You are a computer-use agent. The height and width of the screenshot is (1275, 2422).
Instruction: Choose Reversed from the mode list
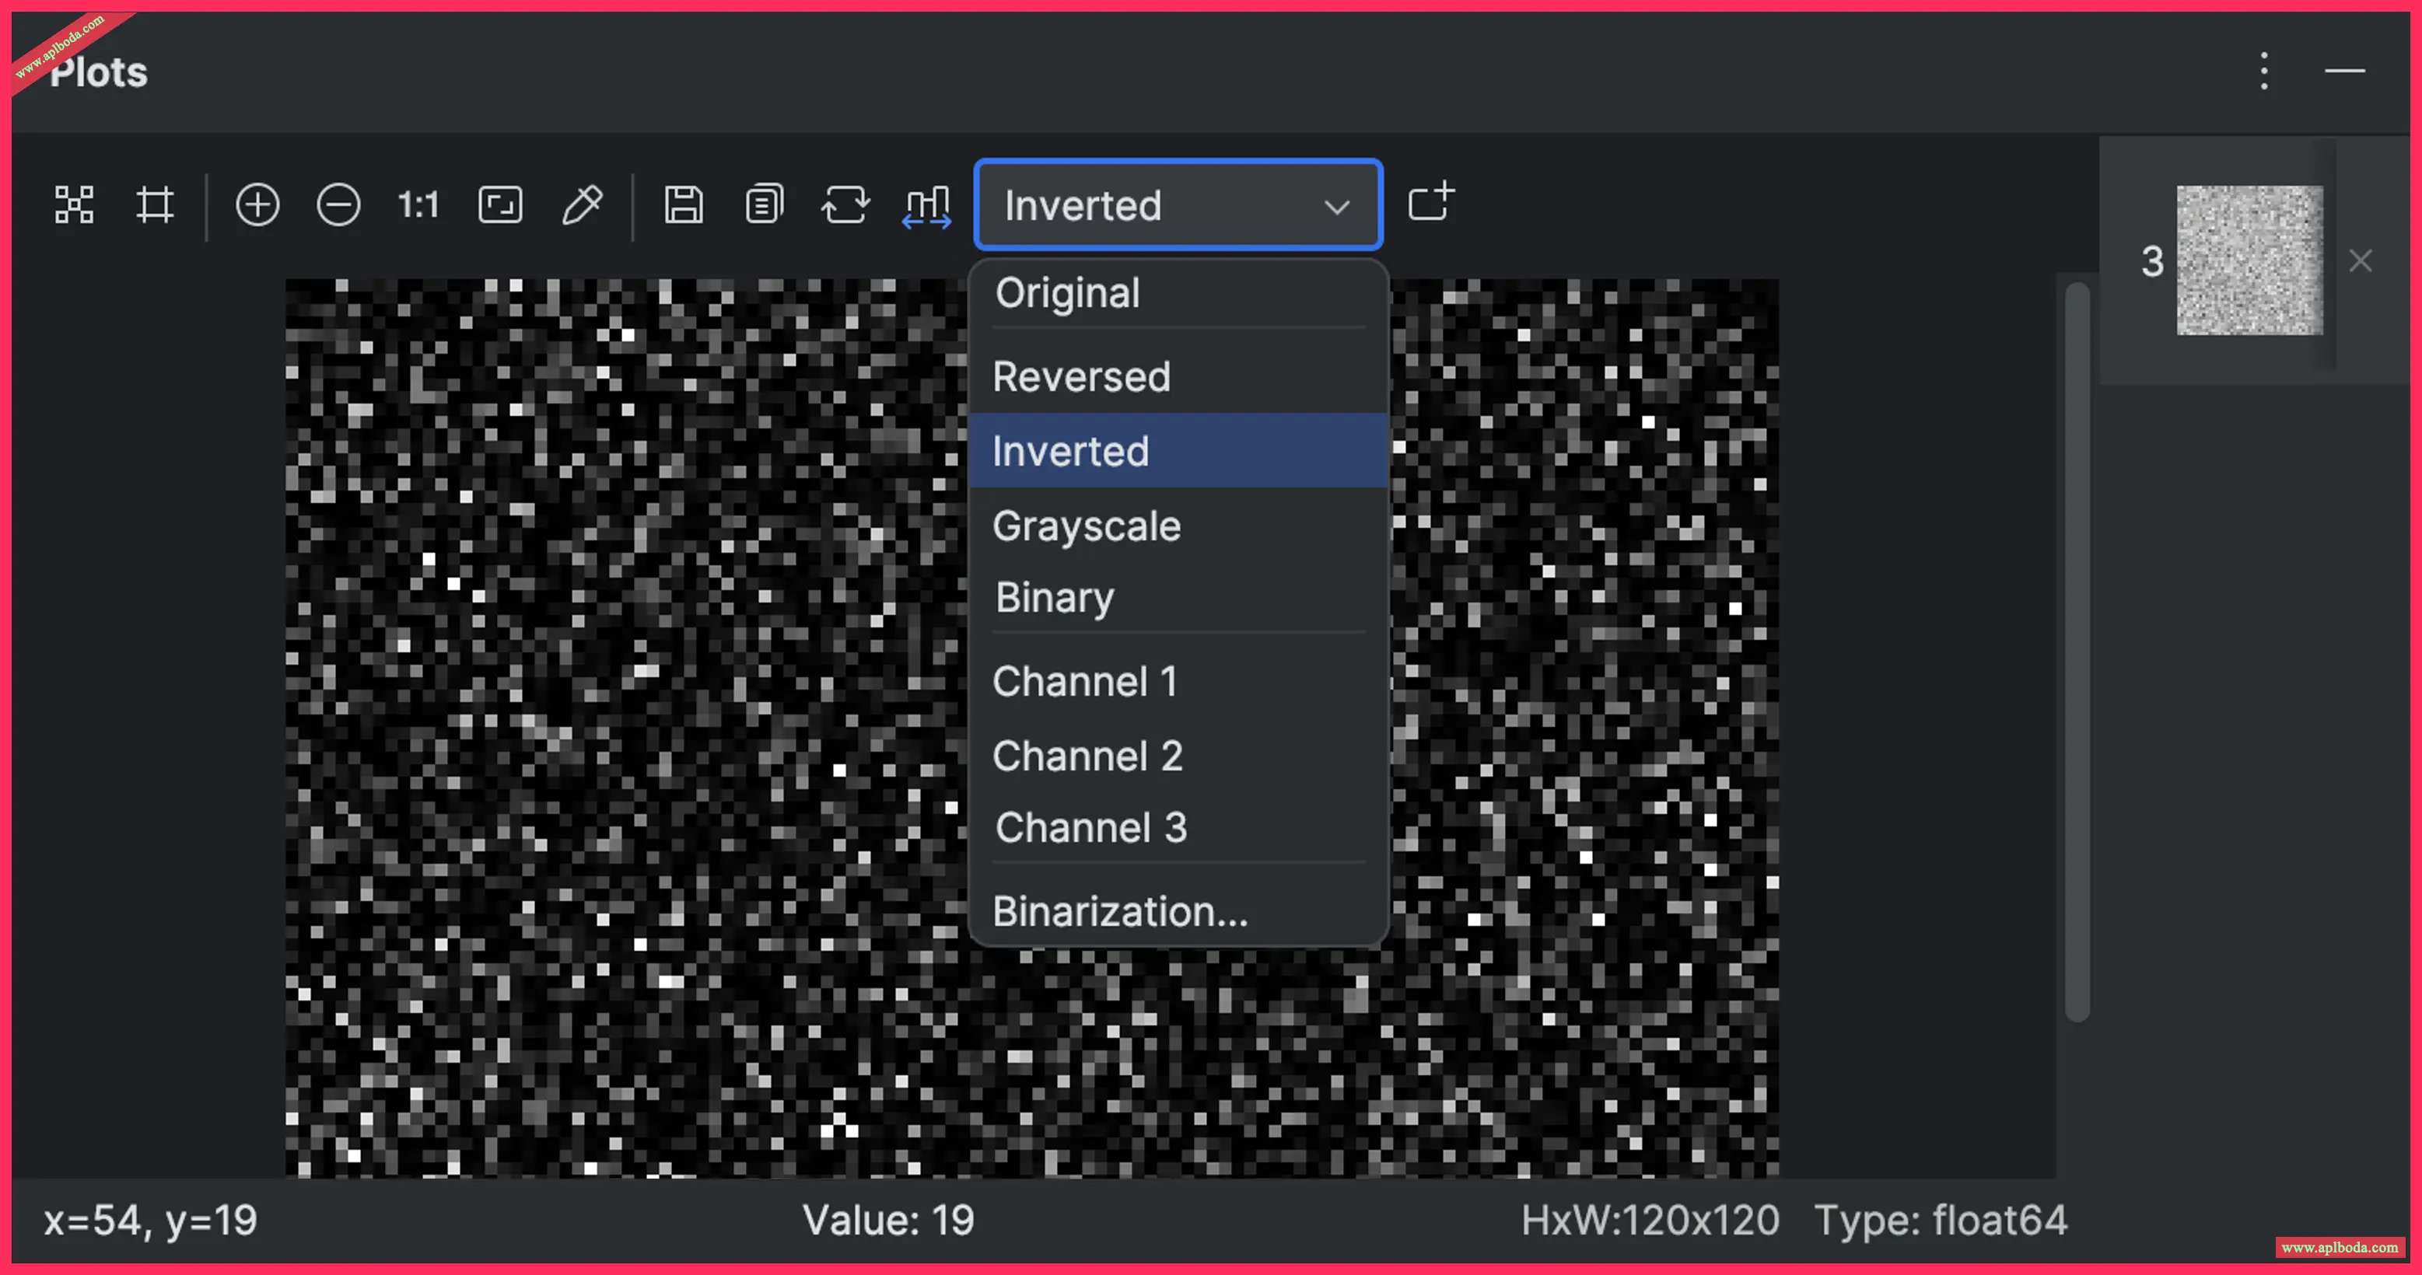(1081, 377)
